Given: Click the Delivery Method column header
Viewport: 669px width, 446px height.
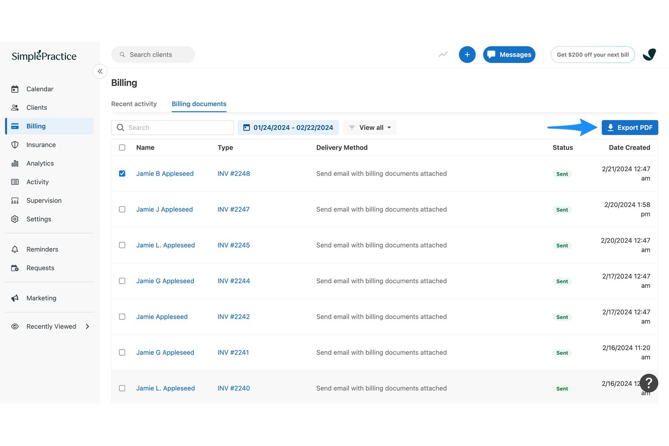Looking at the screenshot, I should [x=342, y=147].
